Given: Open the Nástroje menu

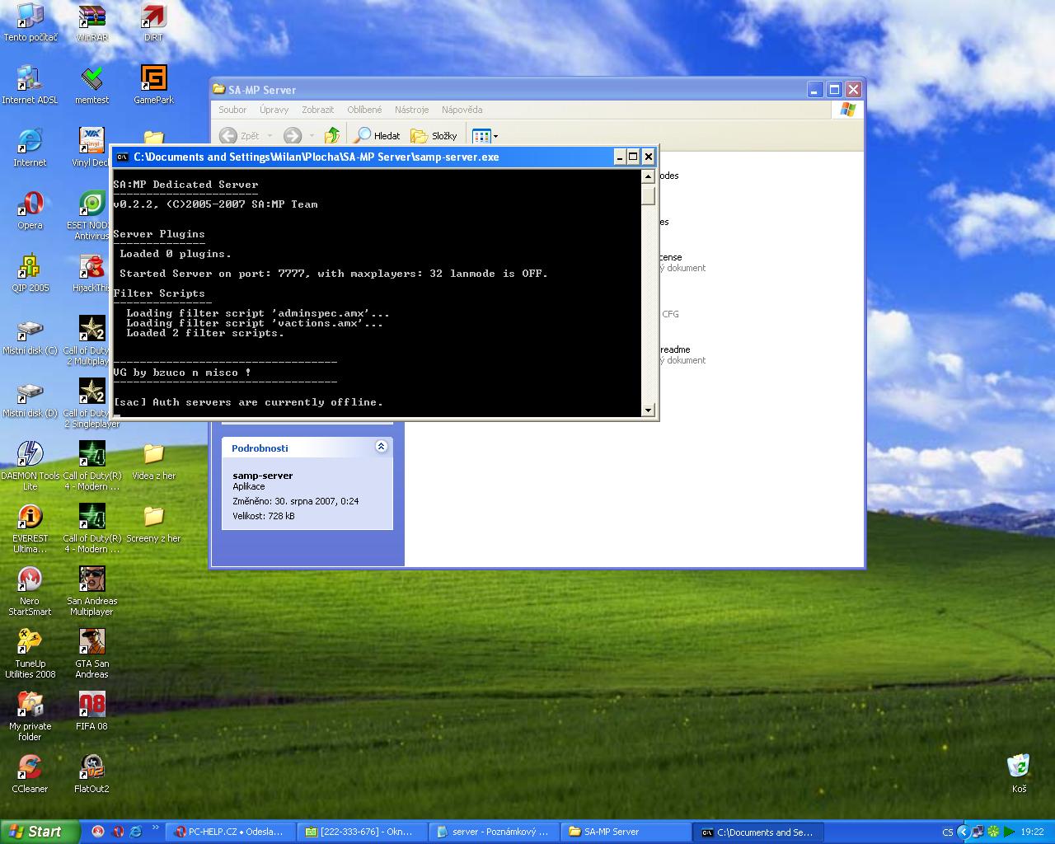Looking at the screenshot, I should click(x=411, y=110).
